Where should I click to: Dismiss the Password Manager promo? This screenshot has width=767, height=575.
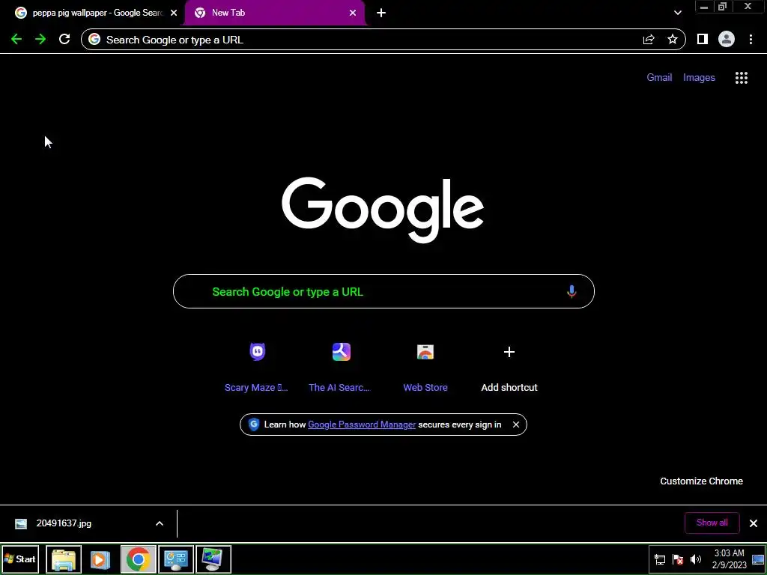click(x=515, y=425)
